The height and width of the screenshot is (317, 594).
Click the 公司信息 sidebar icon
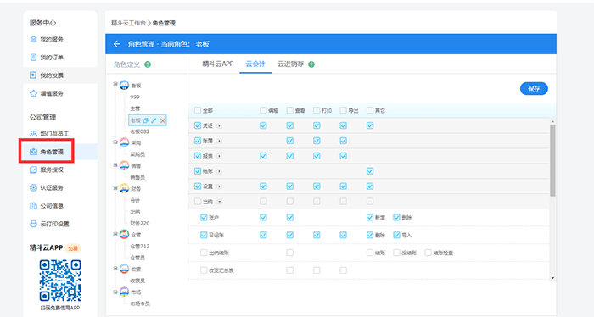click(33, 206)
